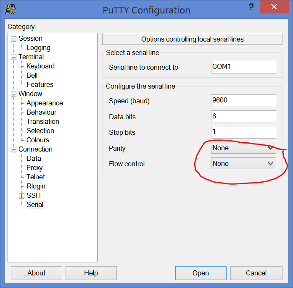The image size is (293, 288).
Task: Select the Connection category
Action: click(x=35, y=149)
